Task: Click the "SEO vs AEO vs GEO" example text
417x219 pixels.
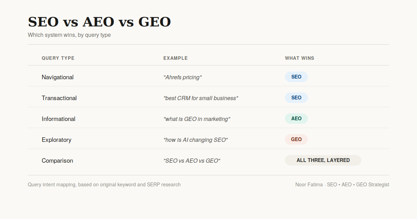Action: click(192, 161)
